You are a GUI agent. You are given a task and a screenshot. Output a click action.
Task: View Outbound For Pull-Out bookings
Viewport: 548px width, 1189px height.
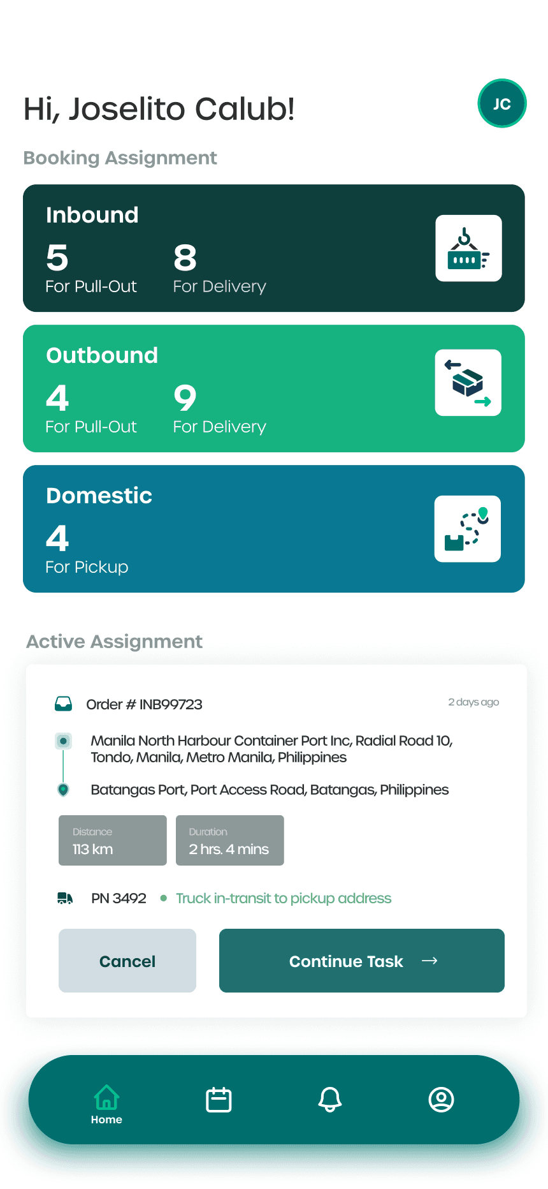pos(90,408)
